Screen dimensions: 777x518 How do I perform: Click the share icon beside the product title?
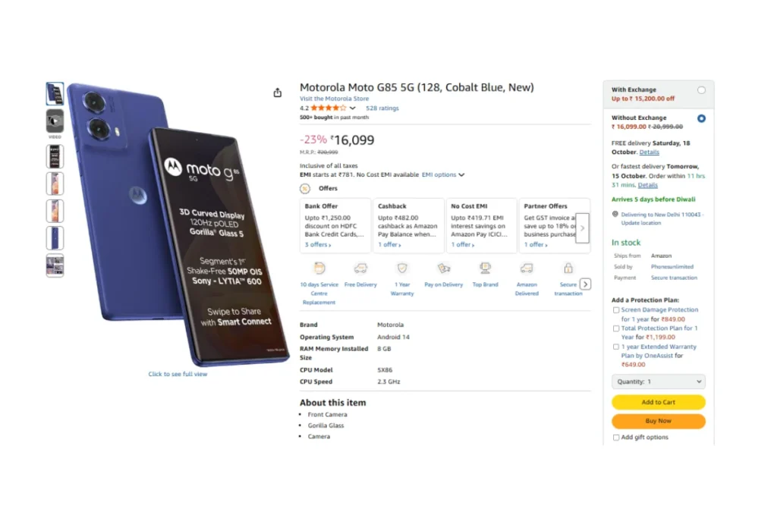[278, 93]
